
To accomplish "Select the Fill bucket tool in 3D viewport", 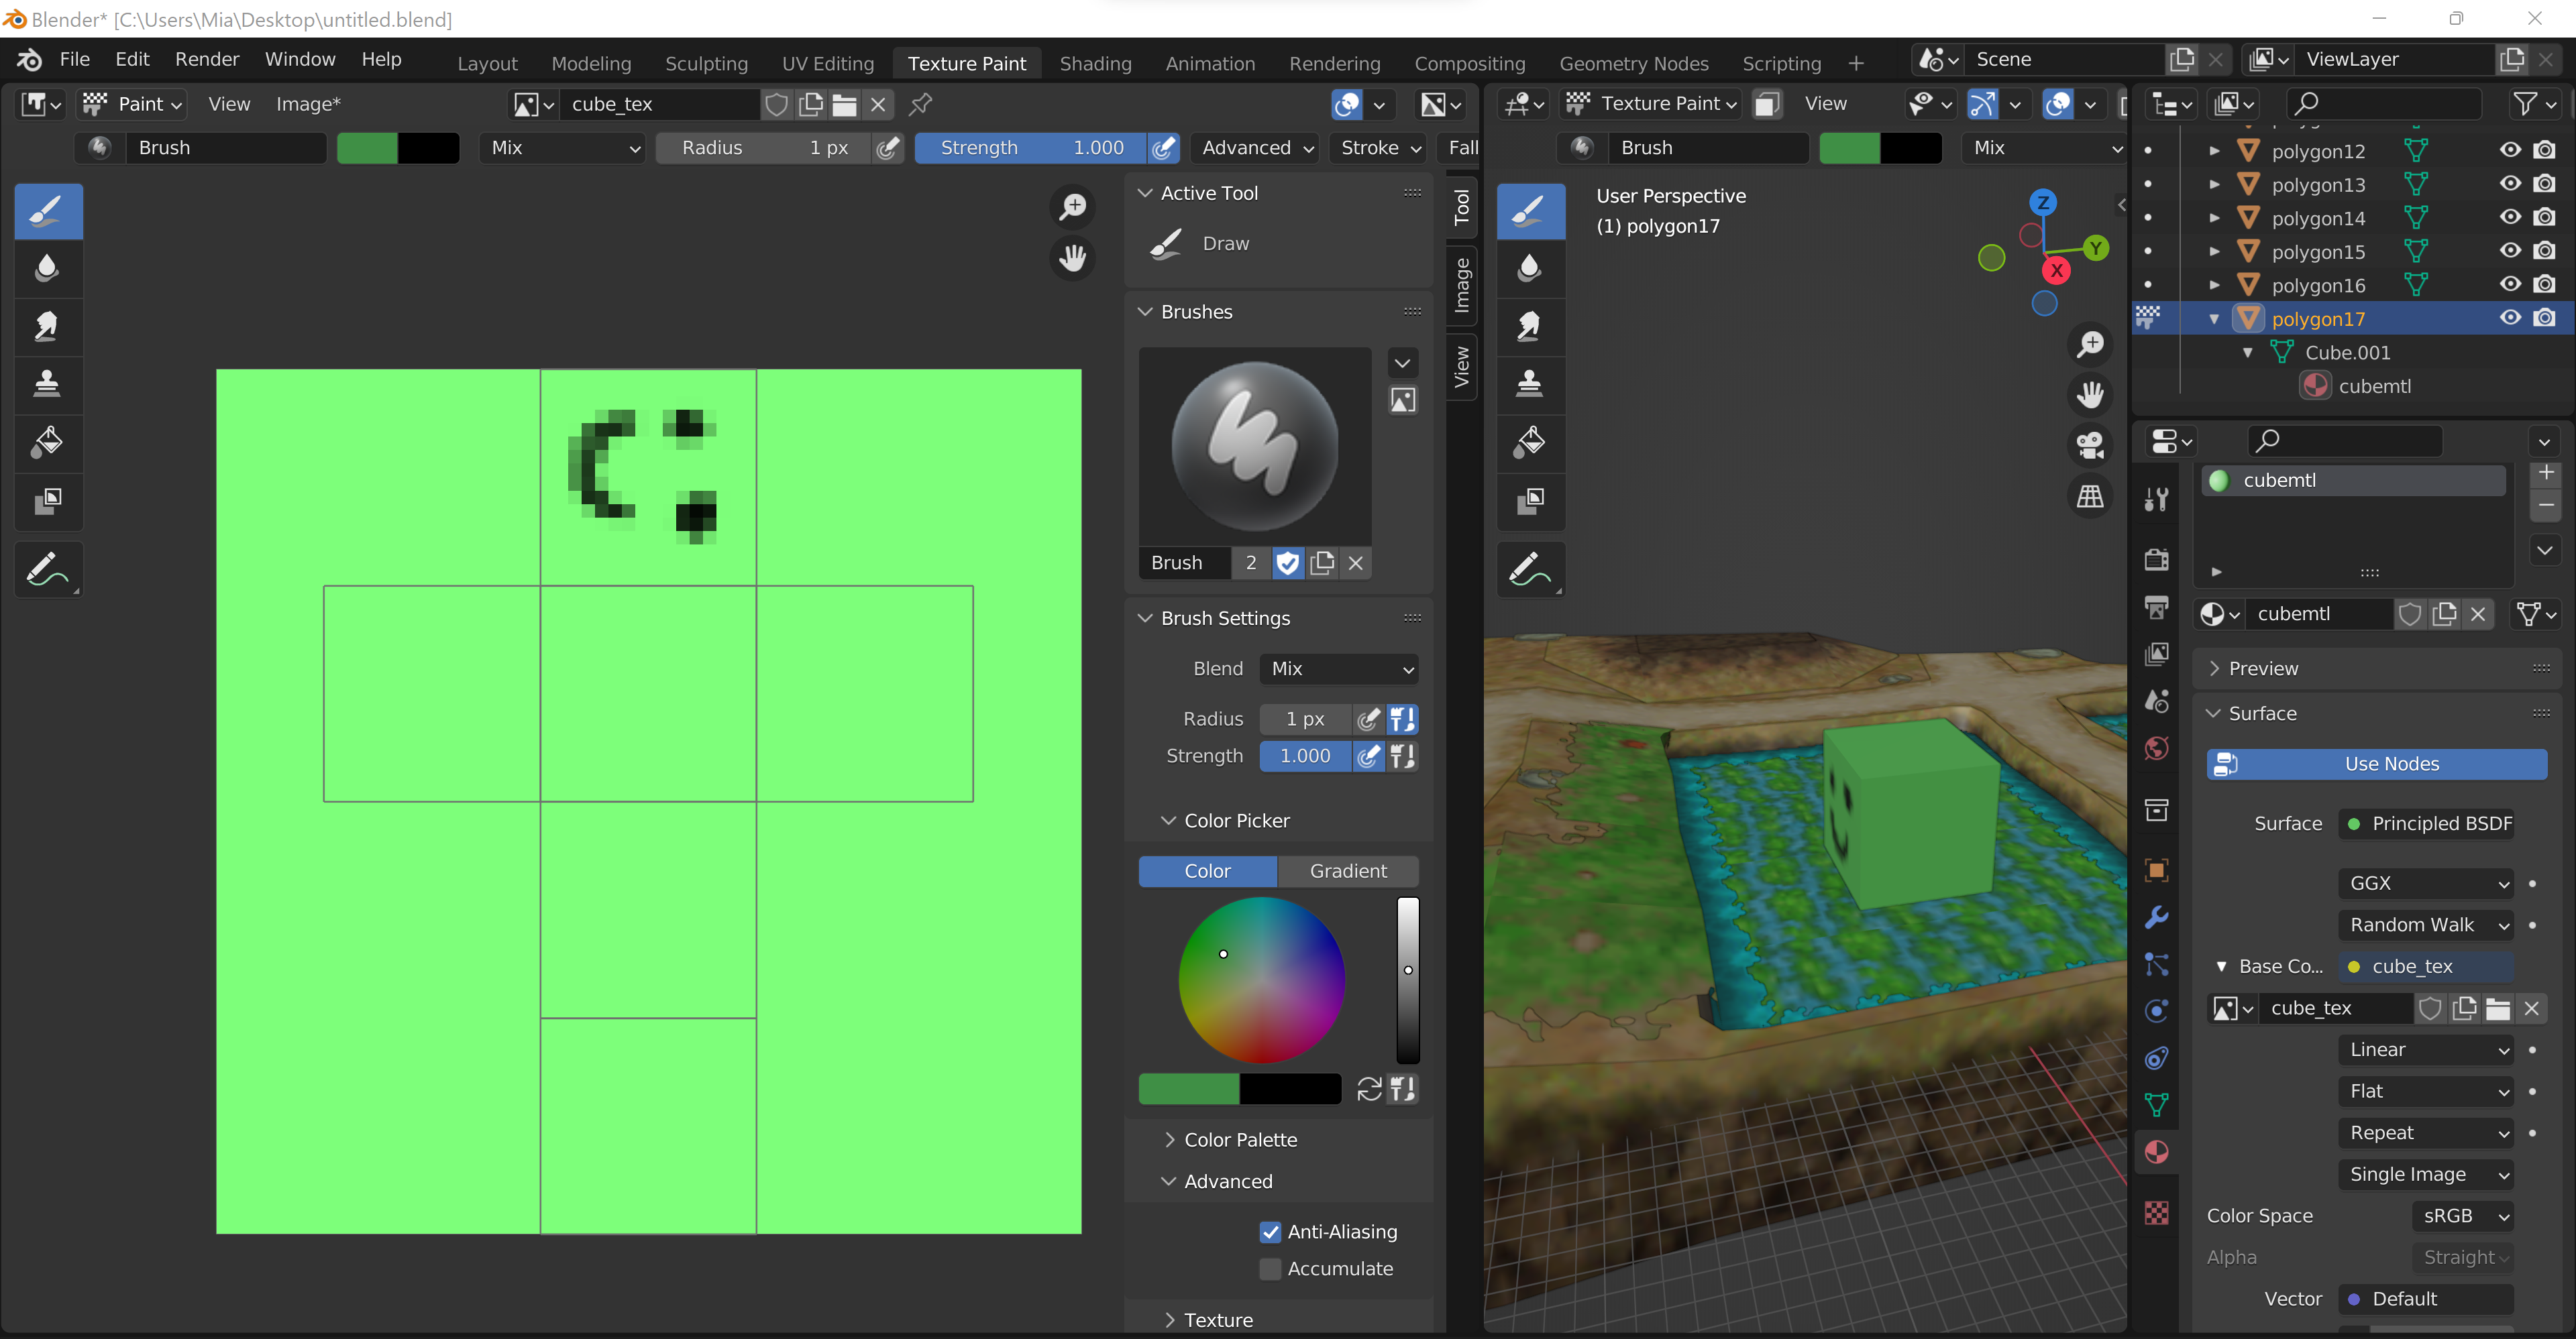I will click(x=1530, y=442).
